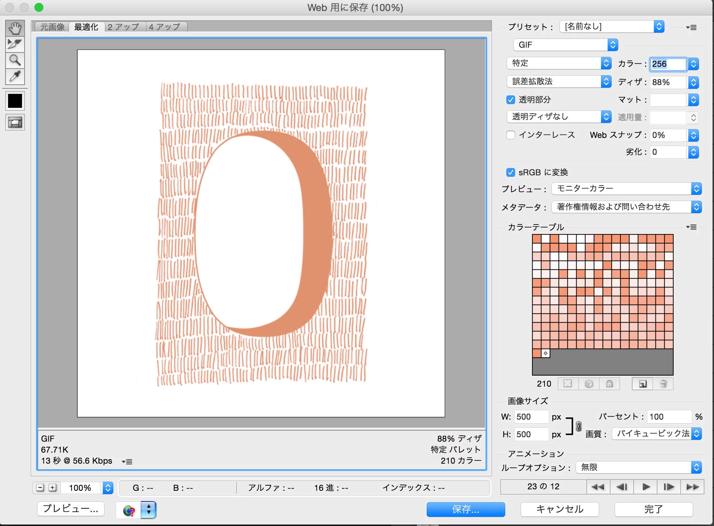Click the キャンセル button
This screenshot has height=526, width=714.
[560, 509]
